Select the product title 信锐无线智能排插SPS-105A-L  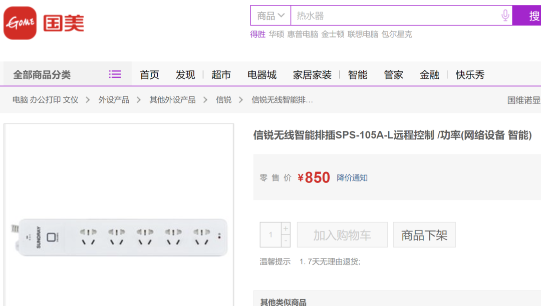[392, 135]
